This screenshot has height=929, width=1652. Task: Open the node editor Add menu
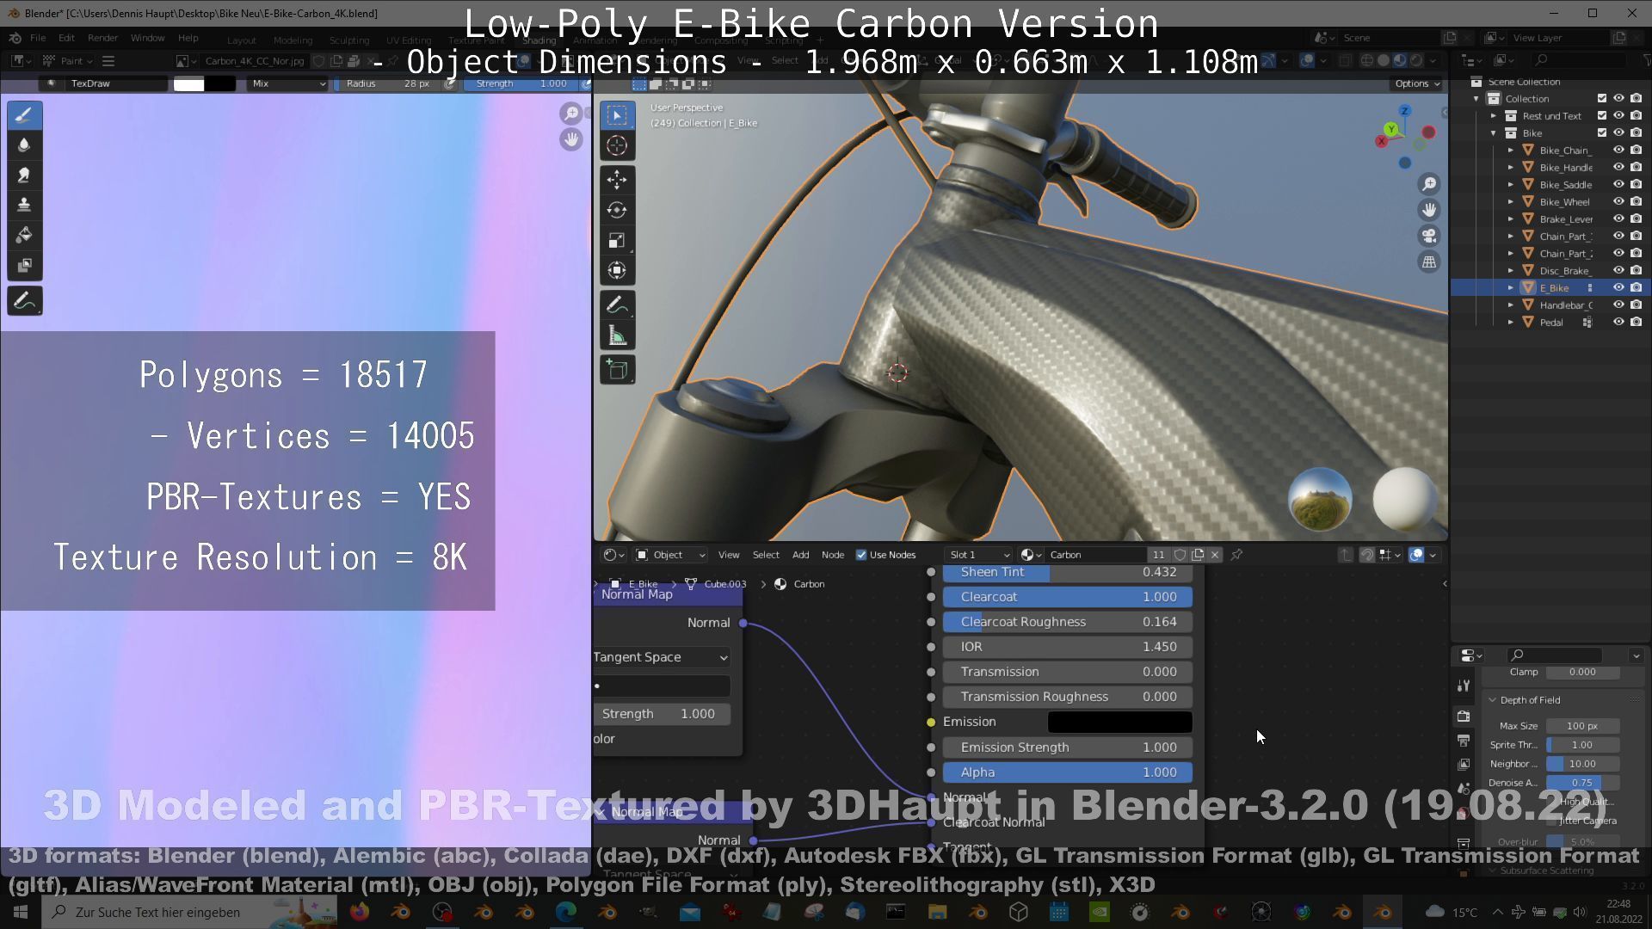(800, 555)
